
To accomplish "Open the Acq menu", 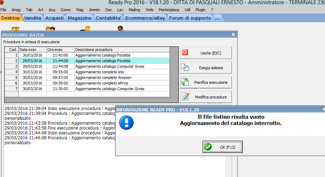I will [x=52, y=10].
